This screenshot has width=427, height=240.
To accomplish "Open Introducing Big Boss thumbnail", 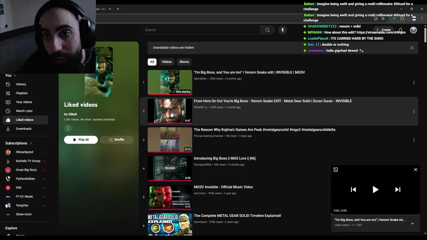I will click(x=170, y=168).
